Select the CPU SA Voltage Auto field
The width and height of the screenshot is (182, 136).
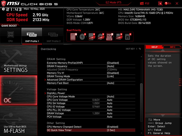tap(109, 103)
